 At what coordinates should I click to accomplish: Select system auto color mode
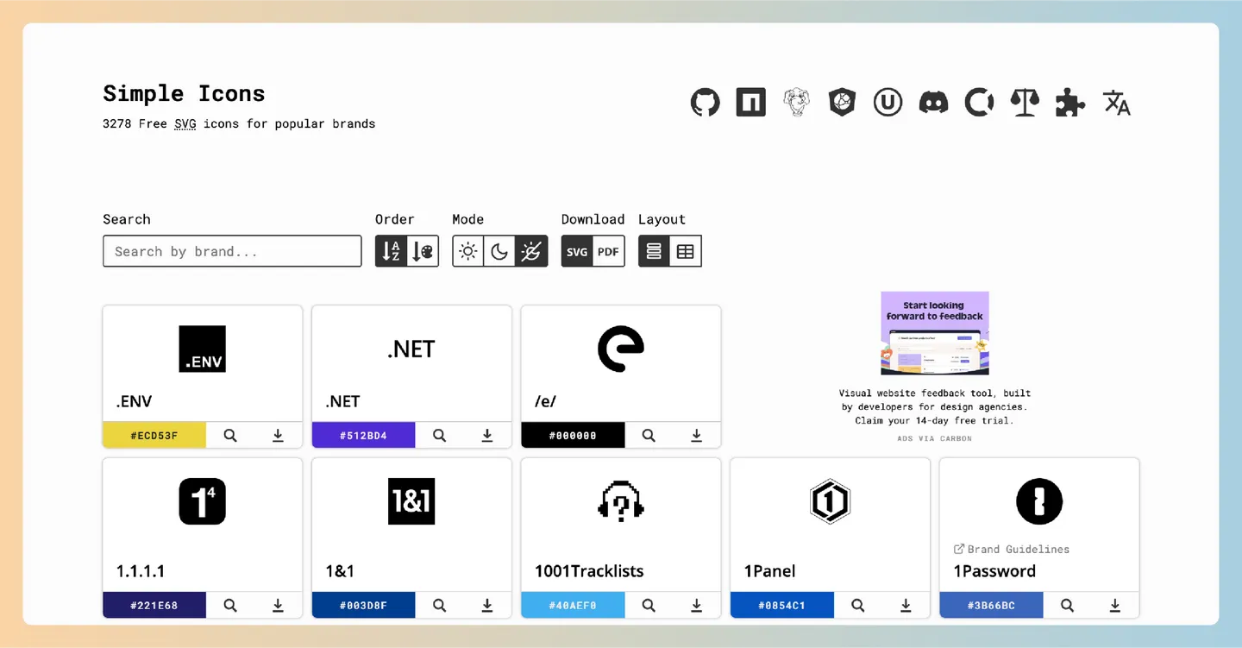coord(531,251)
